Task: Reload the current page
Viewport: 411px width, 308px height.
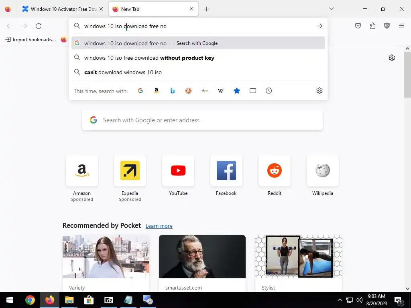Action: pyautogui.click(x=39, y=26)
